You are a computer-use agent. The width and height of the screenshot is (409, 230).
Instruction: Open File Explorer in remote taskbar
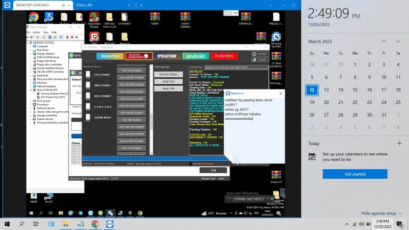coord(61,213)
